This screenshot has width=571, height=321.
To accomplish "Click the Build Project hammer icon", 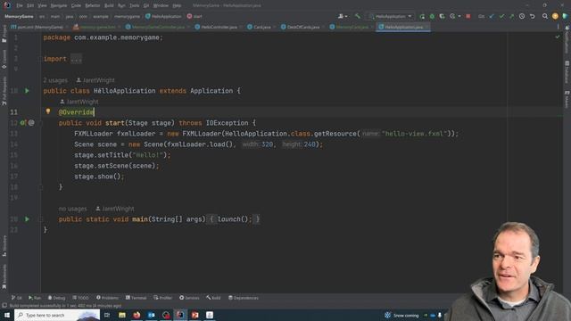I will tap(357, 16).
